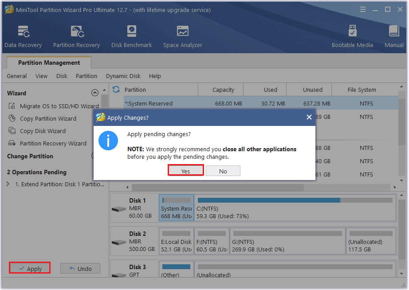
Task: Select the C:(NTFS) partition on Disk 1
Action: click(295, 208)
